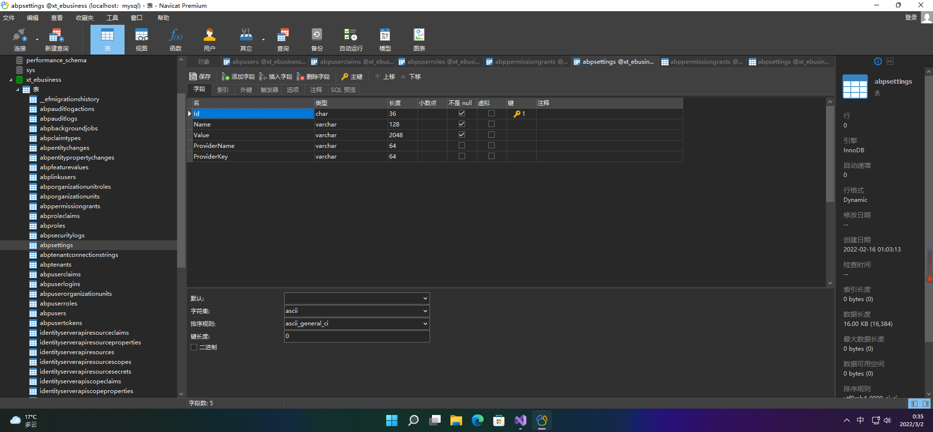933x432 pixels.
Task: Click 下移 move down arrow
Action: click(x=411, y=76)
